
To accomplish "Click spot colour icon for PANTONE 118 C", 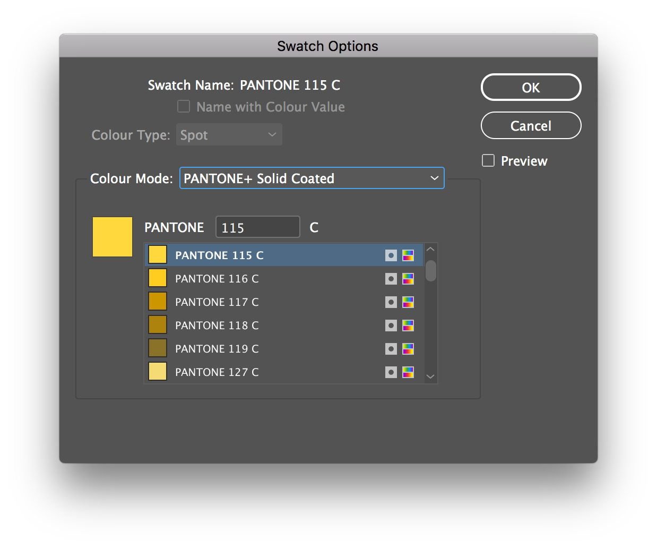I will point(391,326).
